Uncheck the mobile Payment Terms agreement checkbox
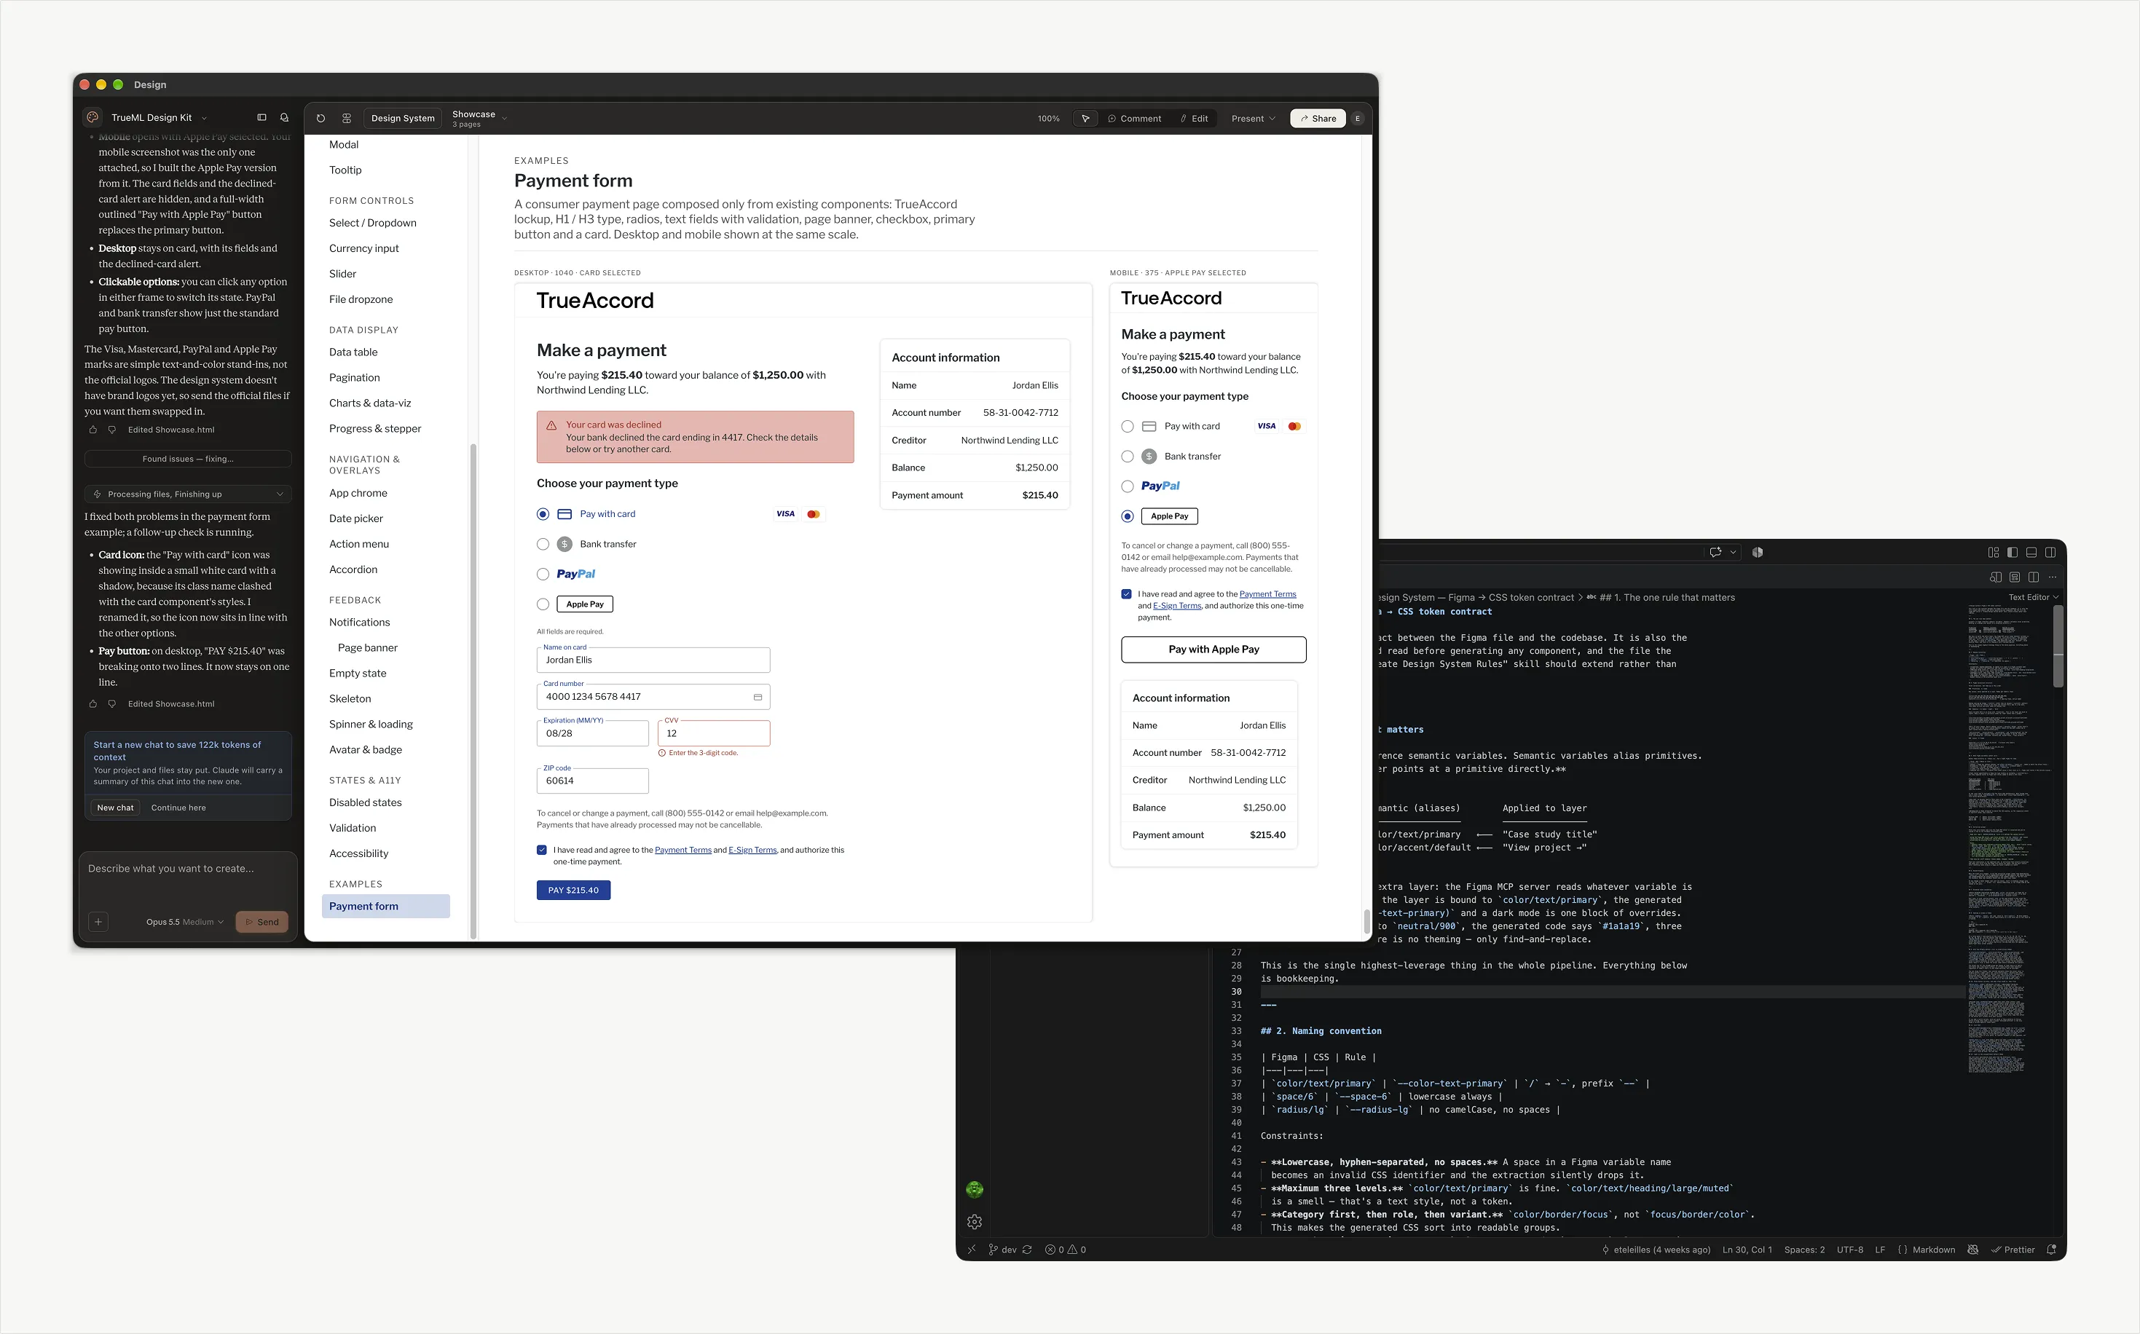Viewport: 2140px width, 1334px height. tap(1126, 595)
